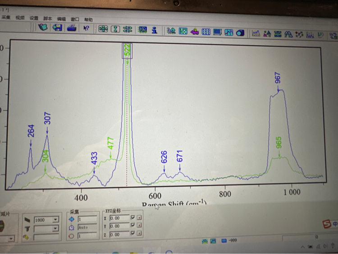Open the 脚本 menu
Image resolution: width=338 pixels, height=254 pixels.
point(47,18)
